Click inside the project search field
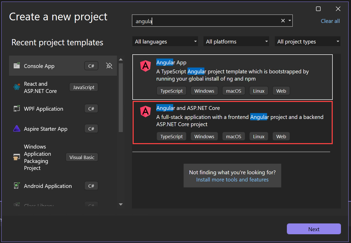Viewport: 351px width, 243px height. click(x=206, y=21)
